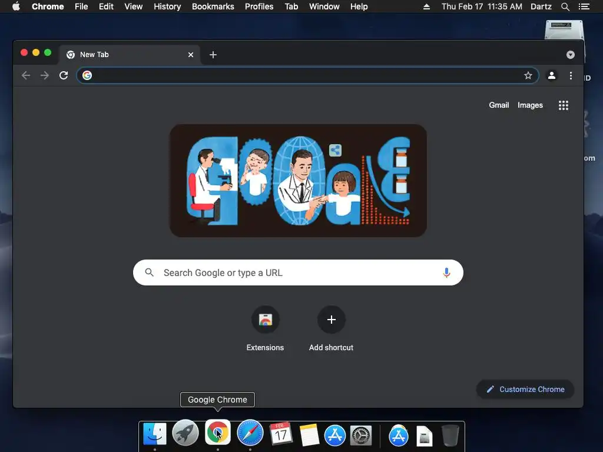This screenshot has width=603, height=452.
Task: Open System Preferences gear in the Dock
Action: tap(361, 436)
